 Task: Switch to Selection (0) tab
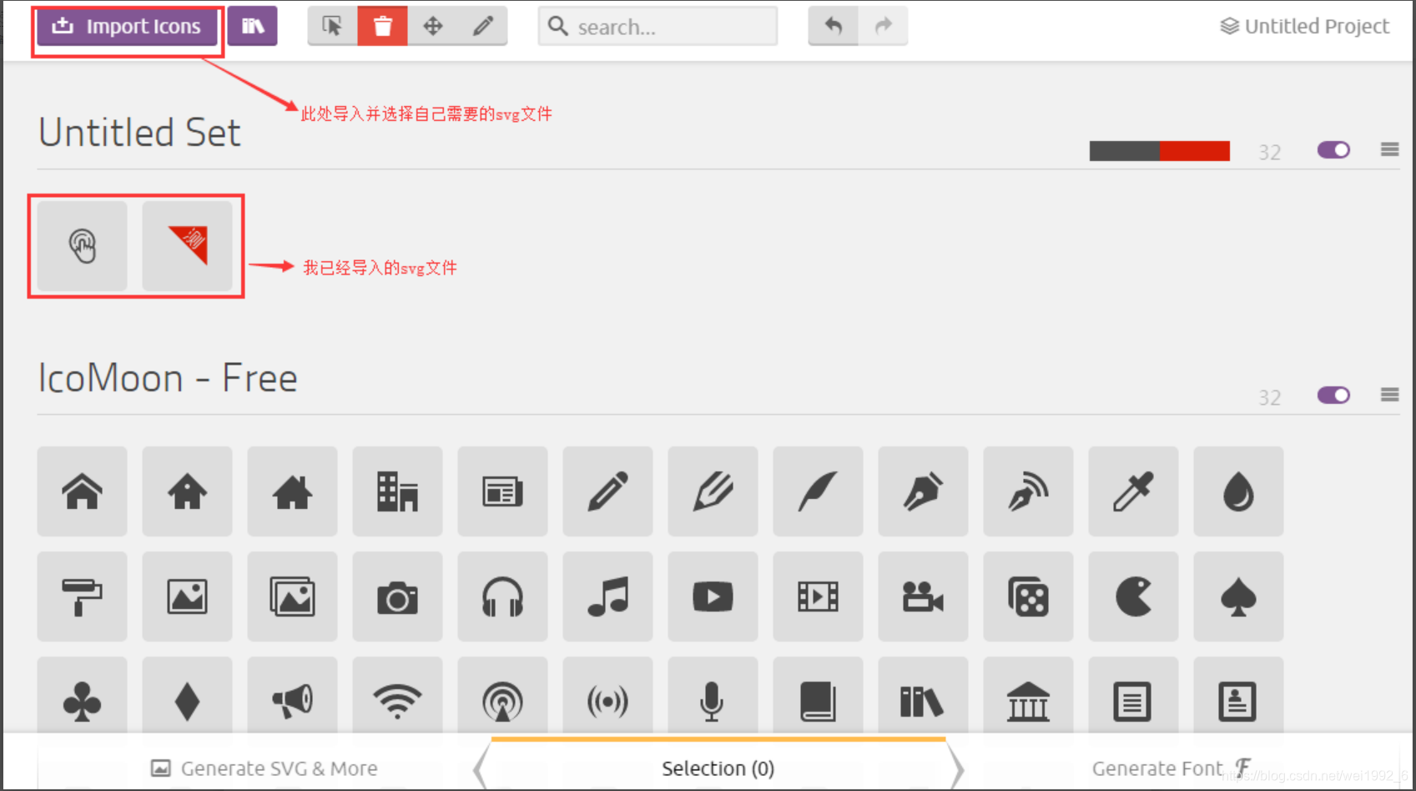(x=718, y=768)
